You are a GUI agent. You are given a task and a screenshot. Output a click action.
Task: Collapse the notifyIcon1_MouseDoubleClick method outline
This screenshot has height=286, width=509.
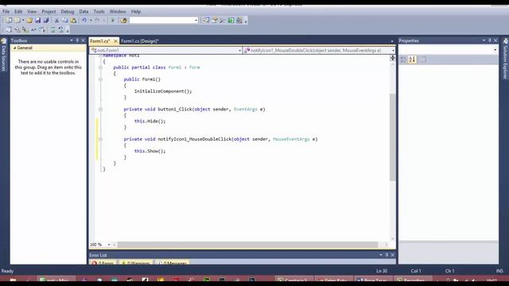(100, 139)
